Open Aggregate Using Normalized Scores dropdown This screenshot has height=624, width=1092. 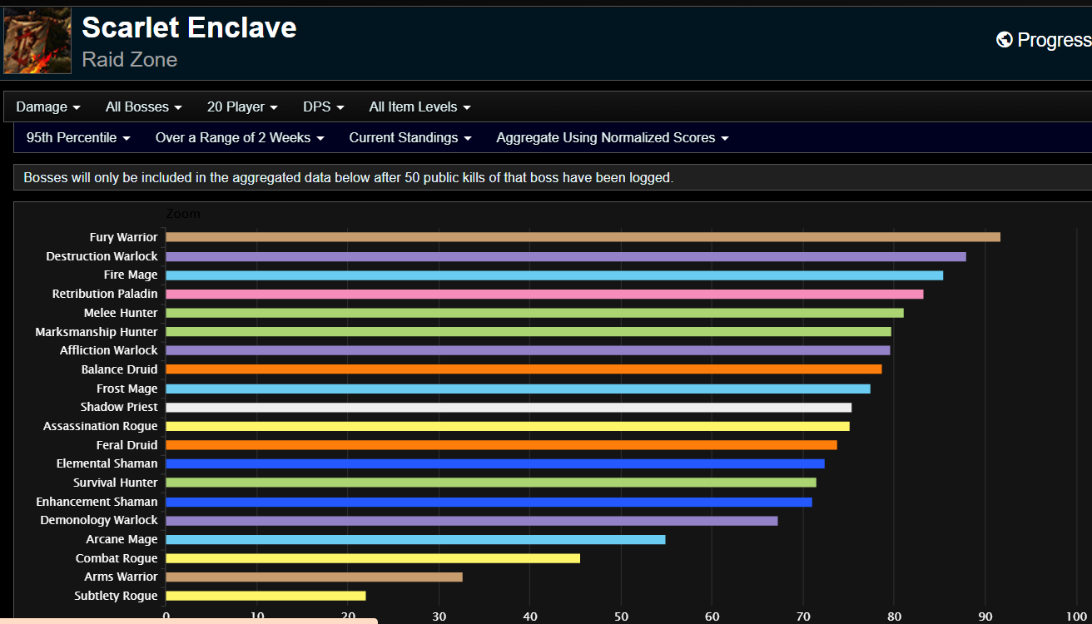(613, 137)
